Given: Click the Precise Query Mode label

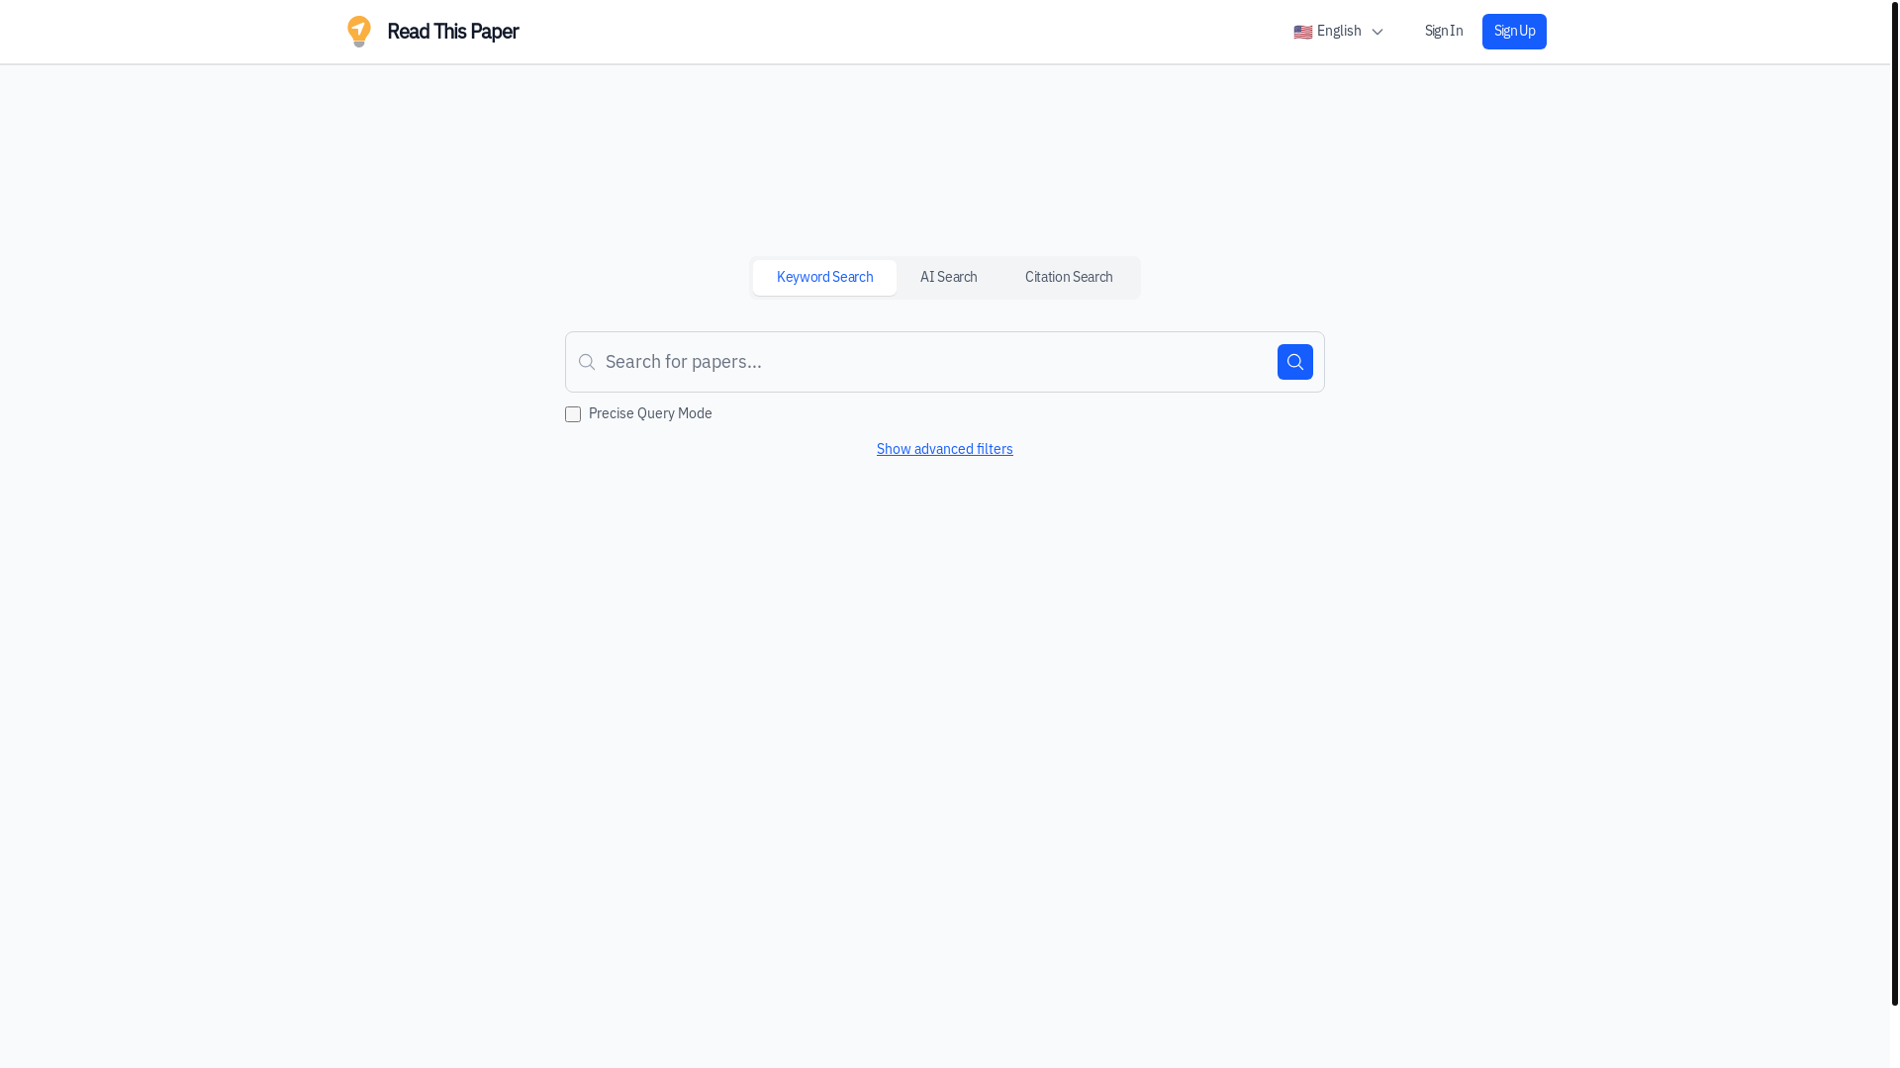Looking at the screenshot, I should (650, 414).
